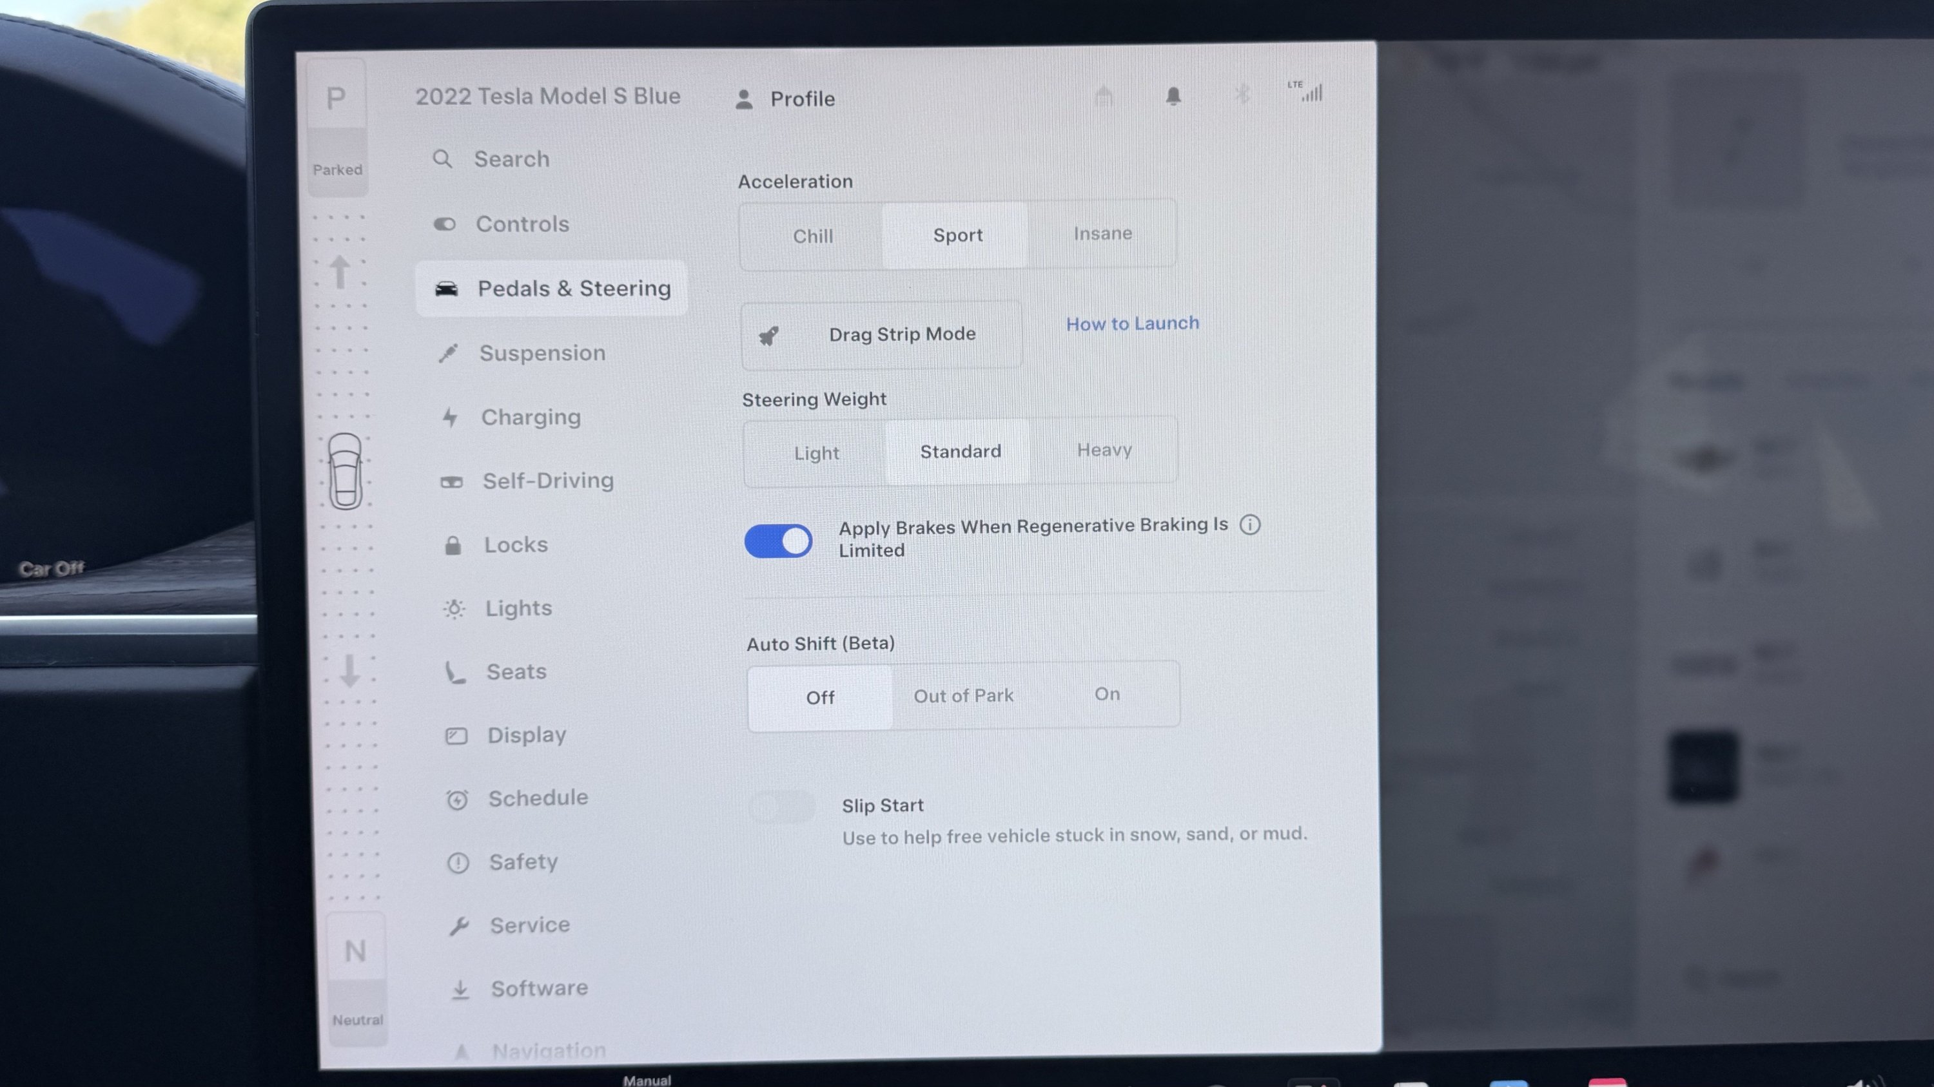The image size is (1934, 1087).
Task: Tap the Locks padlock icon
Action: [453, 544]
